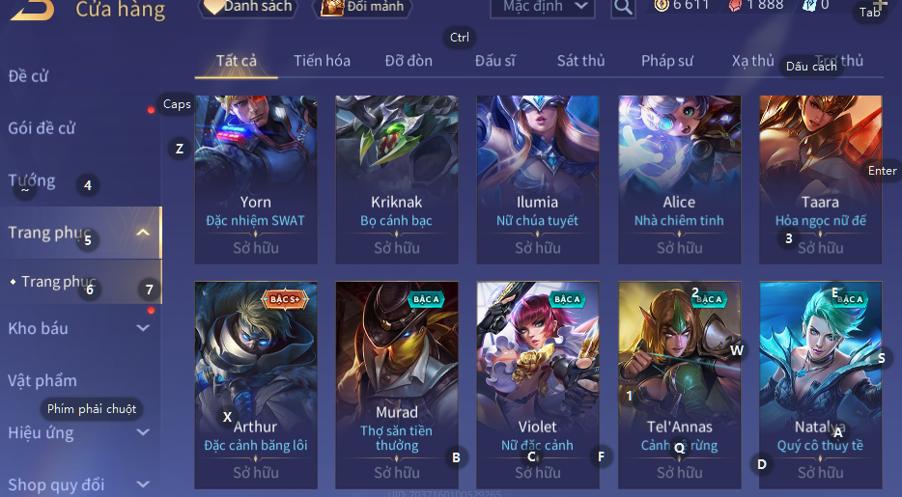Viewport: 902px width, 497px height.
Task: Click the red ruby currency icon
Action: (736, 6)
